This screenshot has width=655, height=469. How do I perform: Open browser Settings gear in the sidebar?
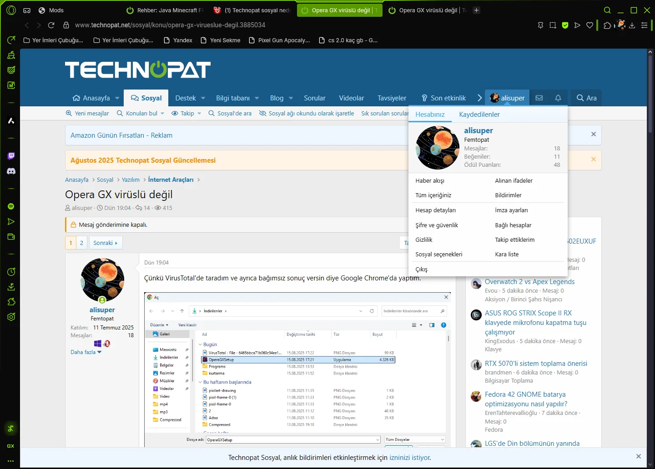point(11,317)
